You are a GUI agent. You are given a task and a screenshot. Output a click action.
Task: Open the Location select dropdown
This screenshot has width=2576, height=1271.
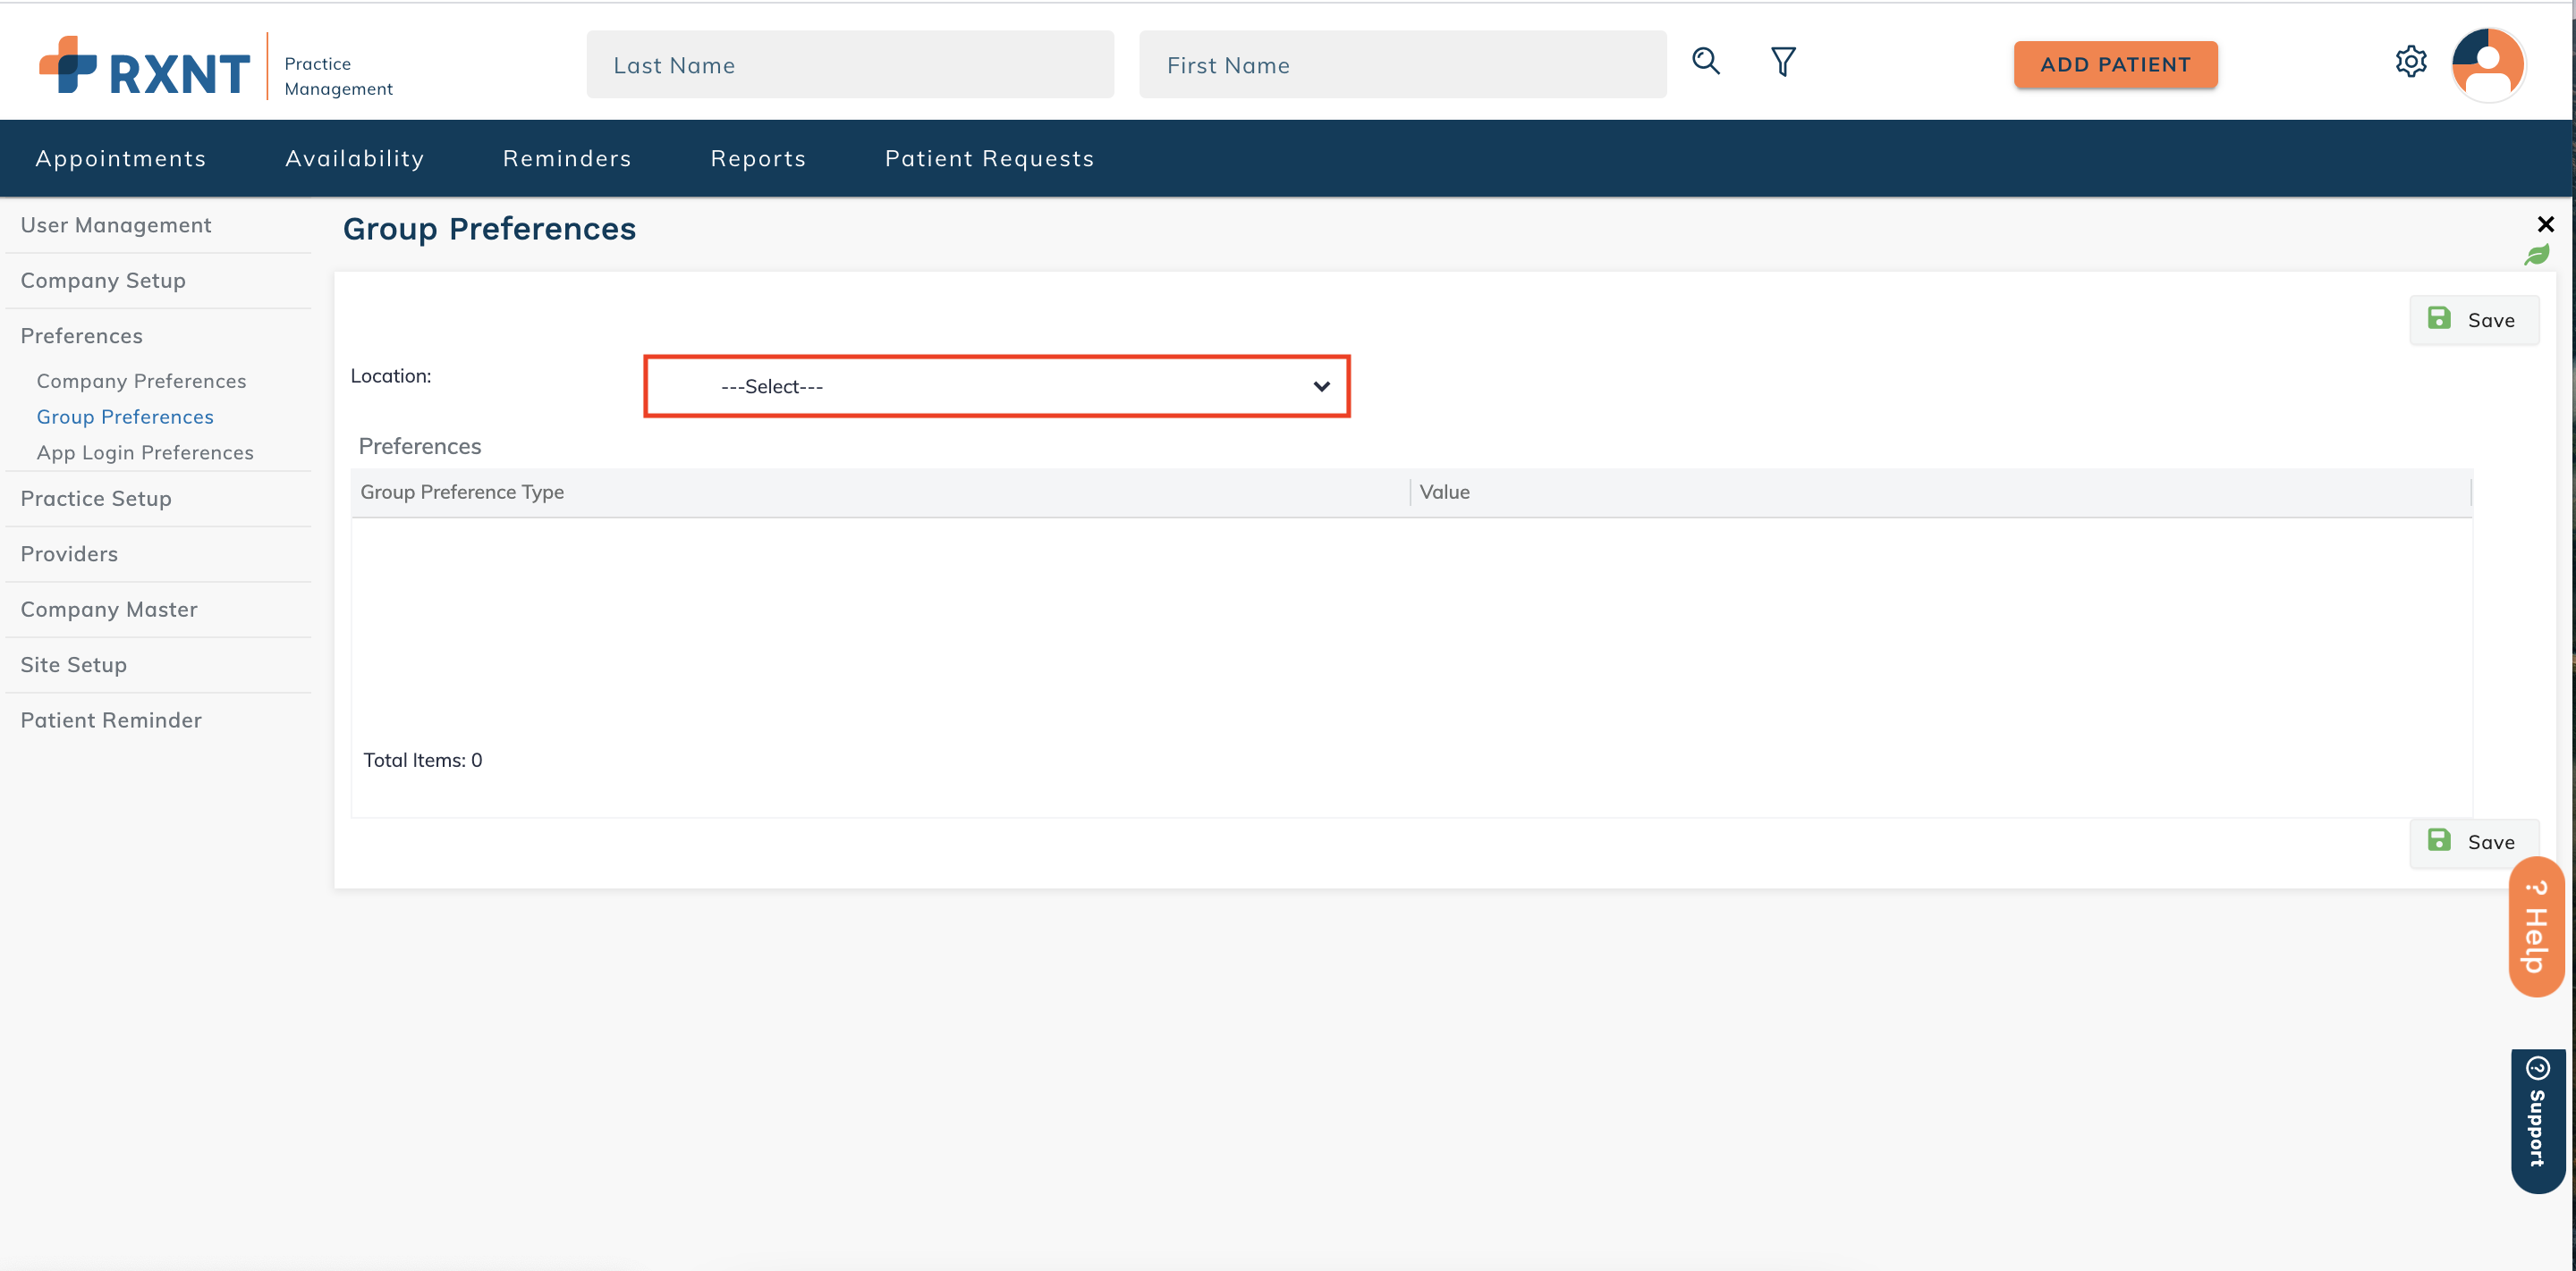point(997,387)
